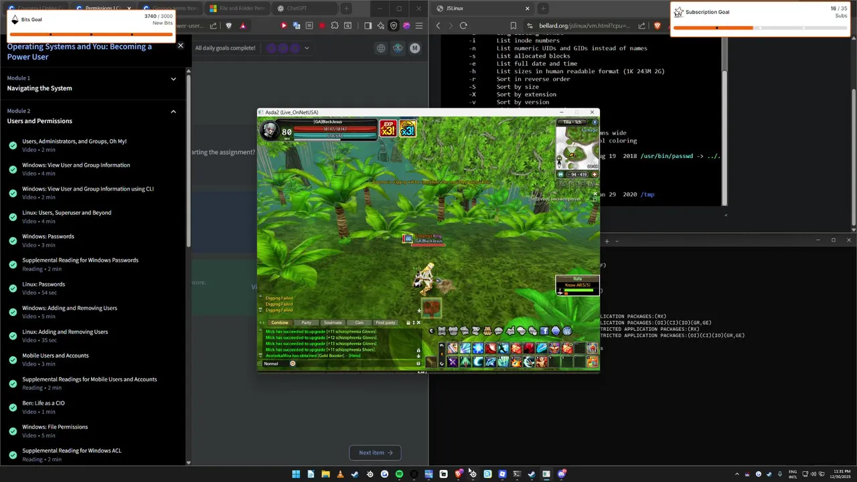Viewport: 857px width, 482px height.
Task: Click the Bits Goal progress bar
Action: point(90,33)
